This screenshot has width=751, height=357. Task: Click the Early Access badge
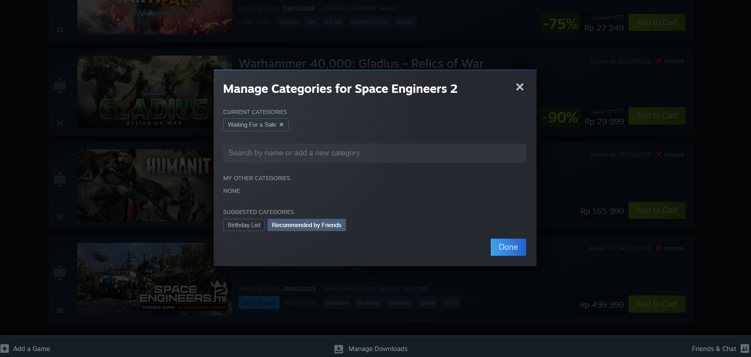click(259, 303)
